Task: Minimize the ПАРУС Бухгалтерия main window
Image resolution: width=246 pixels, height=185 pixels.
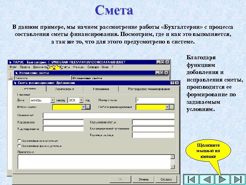Action: (159, 62)
